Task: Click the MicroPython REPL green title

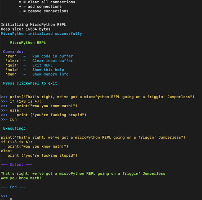Action: [x=28, y=43]
